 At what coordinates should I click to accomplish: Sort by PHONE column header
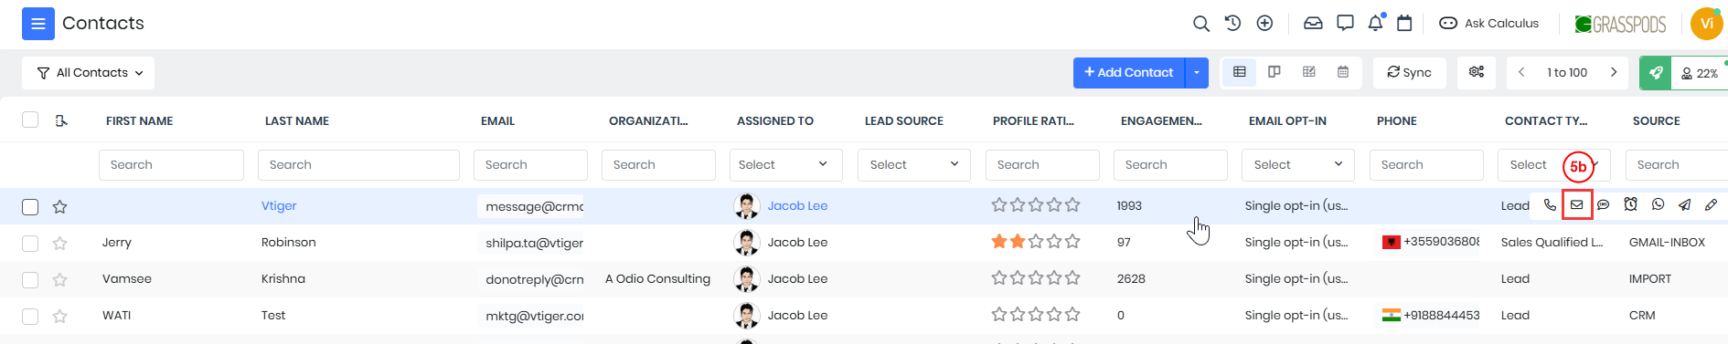(1397, 121)
